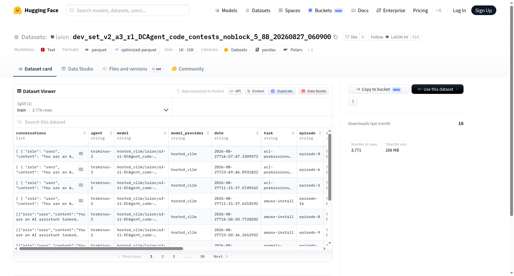Select the Polars library tag
Viewport: 514px width, 276px height.
pyautogui.click(x=293, y=50)
